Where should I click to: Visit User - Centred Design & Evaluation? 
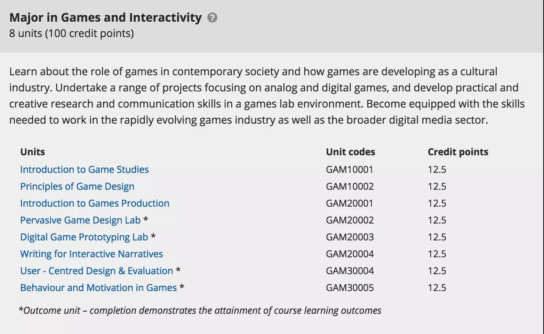pyautogui.click(x=96, y=271)
